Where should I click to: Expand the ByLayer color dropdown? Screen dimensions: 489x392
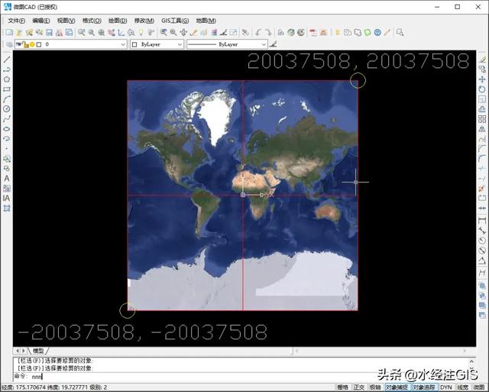180,44
